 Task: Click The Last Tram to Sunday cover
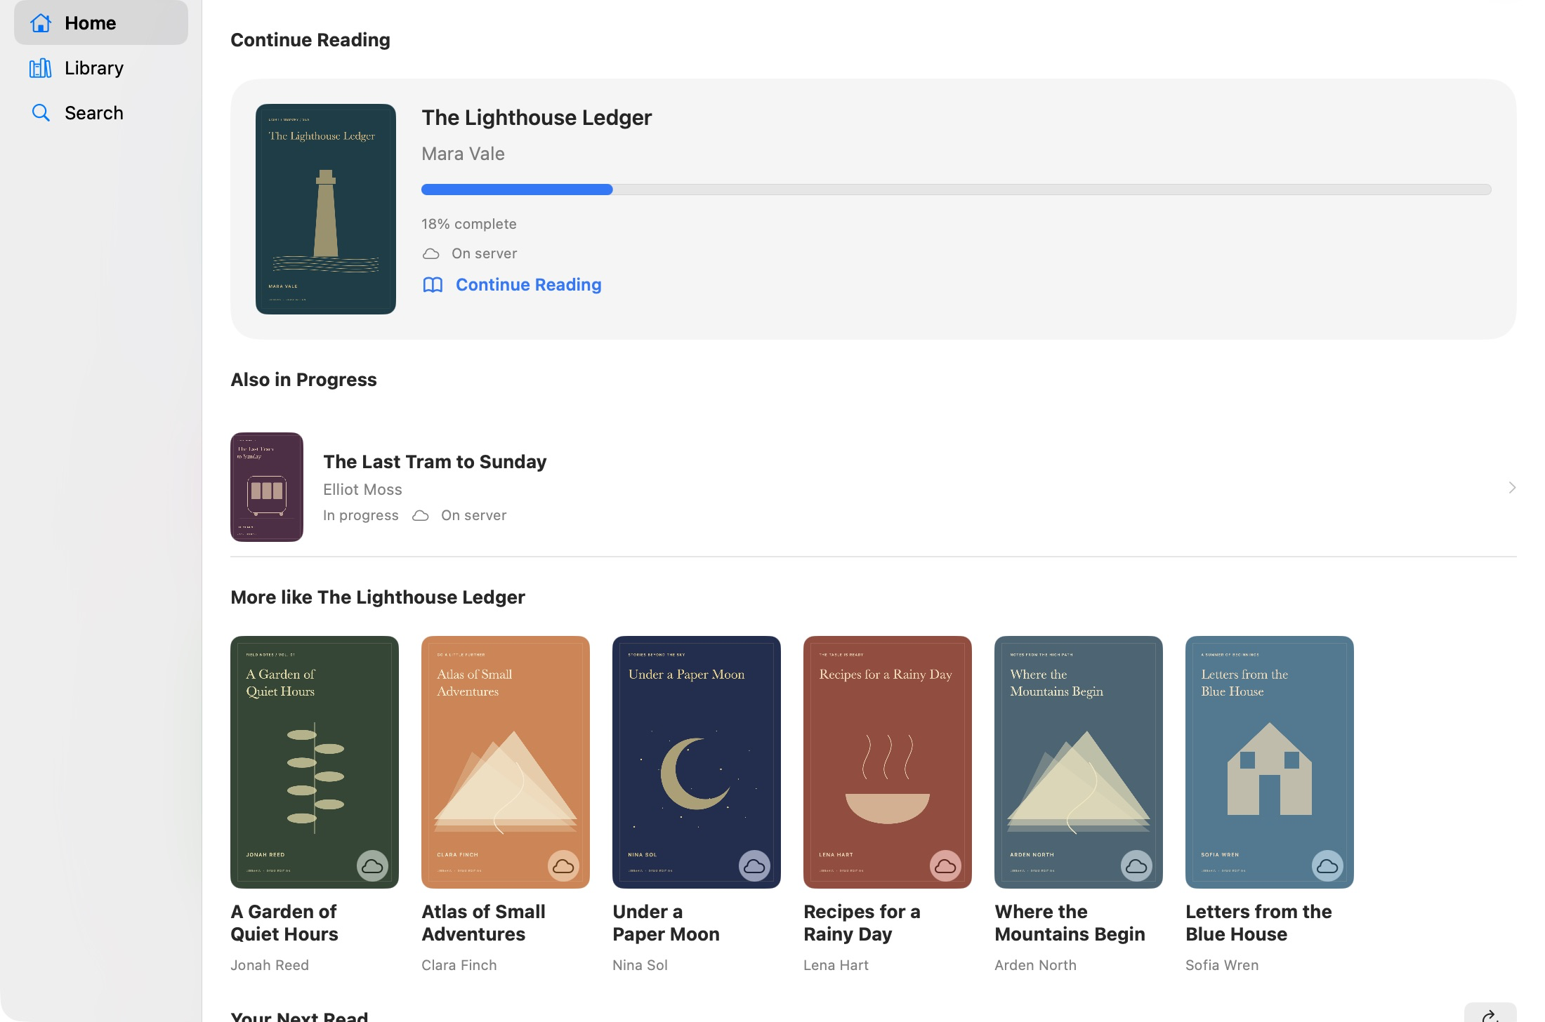267,487
